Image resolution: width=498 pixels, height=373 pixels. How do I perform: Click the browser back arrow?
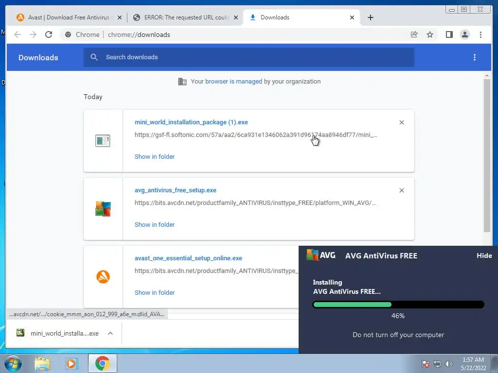[x=18, y=34]
